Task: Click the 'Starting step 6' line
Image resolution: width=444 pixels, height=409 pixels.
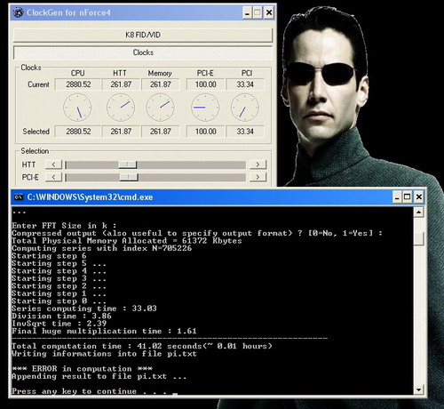Action: pos(49,256)
